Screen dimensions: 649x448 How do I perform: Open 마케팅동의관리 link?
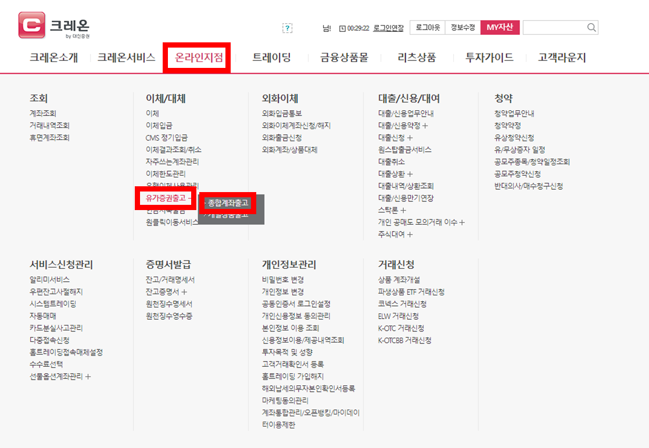(285, 401)
